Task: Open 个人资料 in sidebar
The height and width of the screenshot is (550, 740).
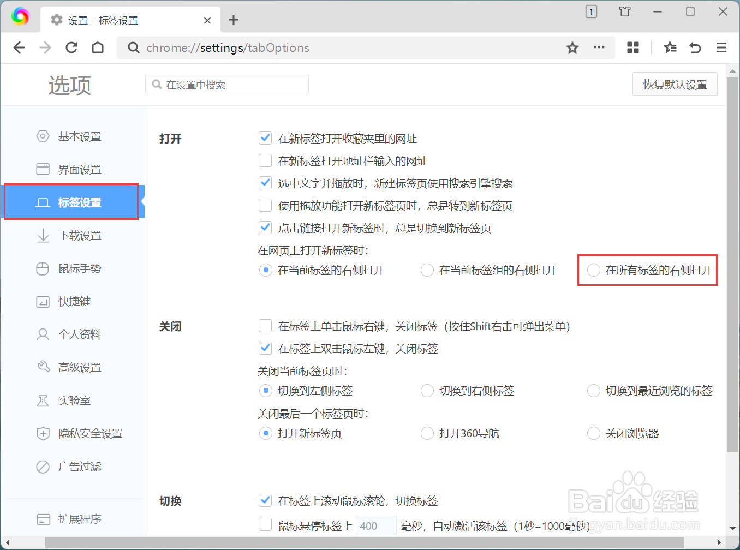Action: (x=73, y=334)
